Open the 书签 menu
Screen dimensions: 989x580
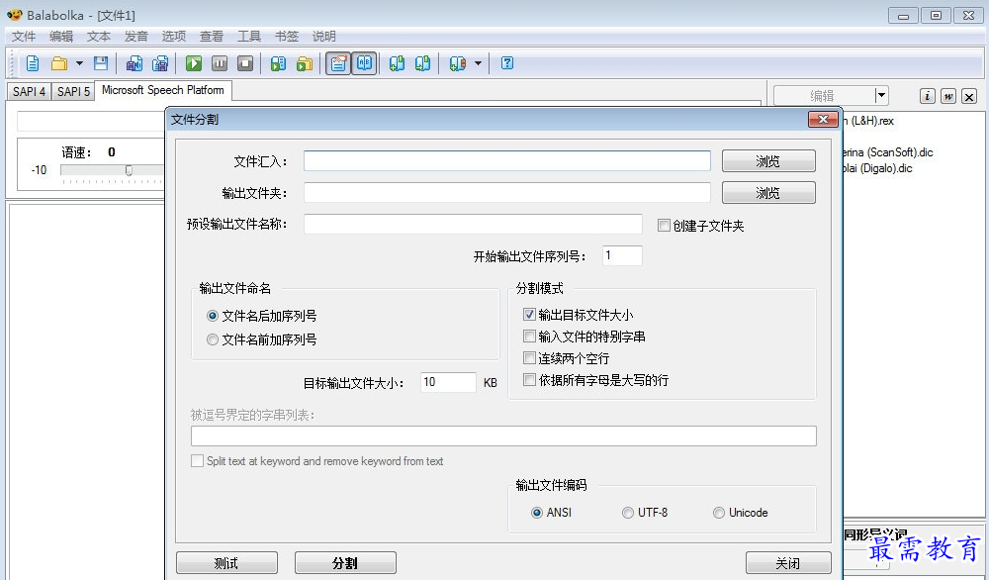point(287,36)
